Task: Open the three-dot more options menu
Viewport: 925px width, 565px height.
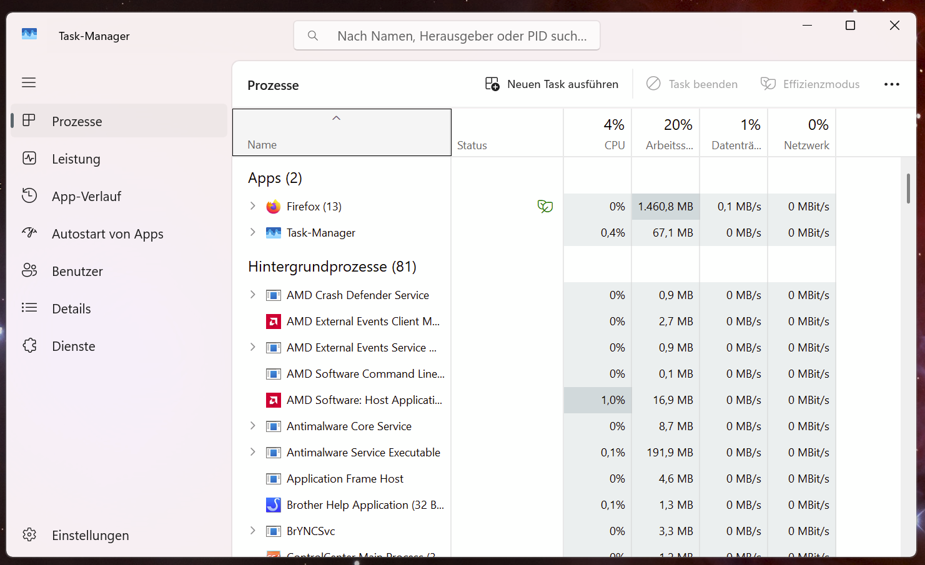Action: [892, 84]
